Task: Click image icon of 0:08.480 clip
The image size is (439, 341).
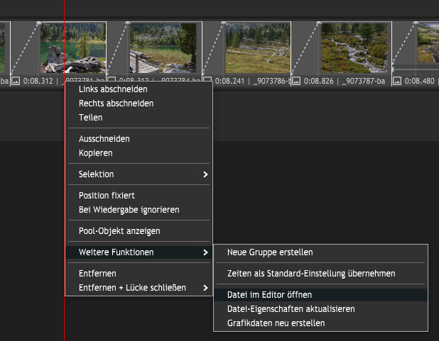Action: 397,82
